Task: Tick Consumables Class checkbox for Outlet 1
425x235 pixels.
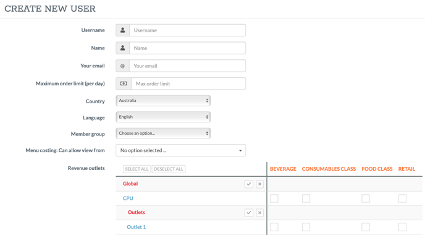Action: tap(306, 227)
